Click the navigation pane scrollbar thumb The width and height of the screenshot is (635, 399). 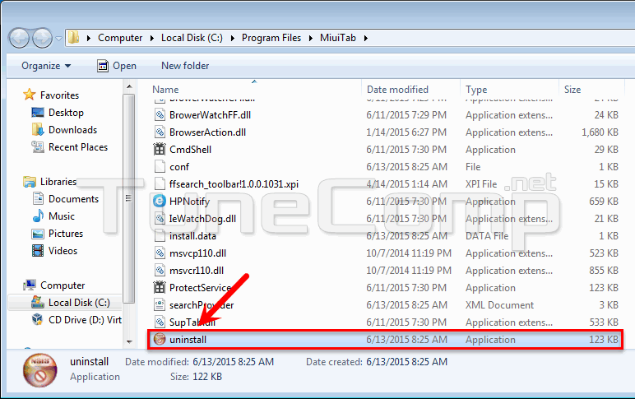point(129,198)
